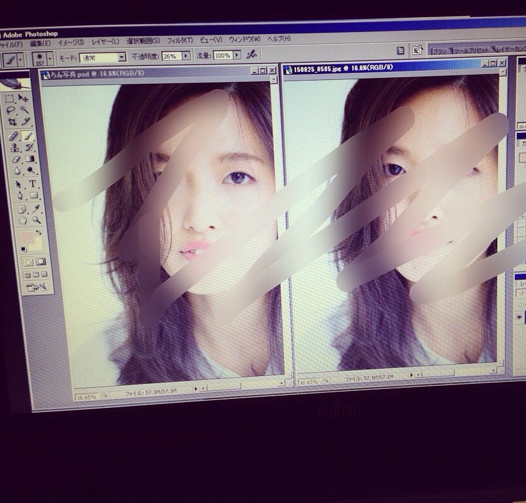The image size is (526, 503).
Task: Open the フィルタ(T) menu
Action: tap(180, 41)
